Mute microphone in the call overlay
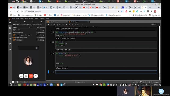This screenshot has width=170, height=96. click(x=21, y=76)
